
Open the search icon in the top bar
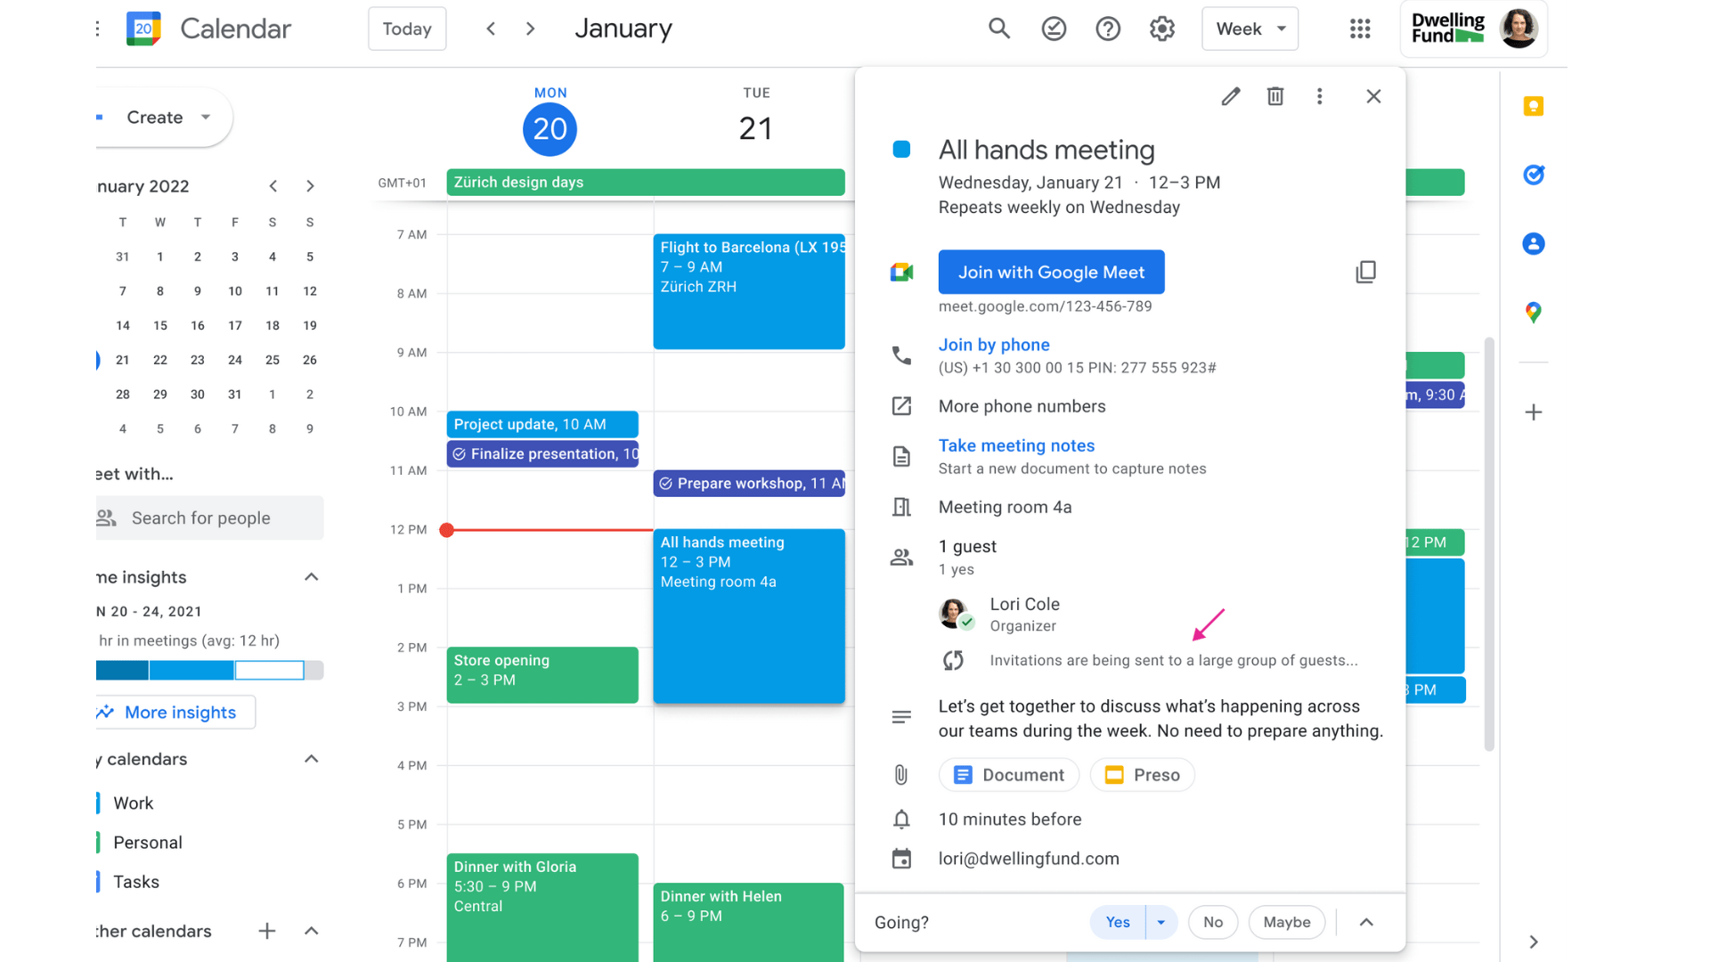(x=998, y=28)
